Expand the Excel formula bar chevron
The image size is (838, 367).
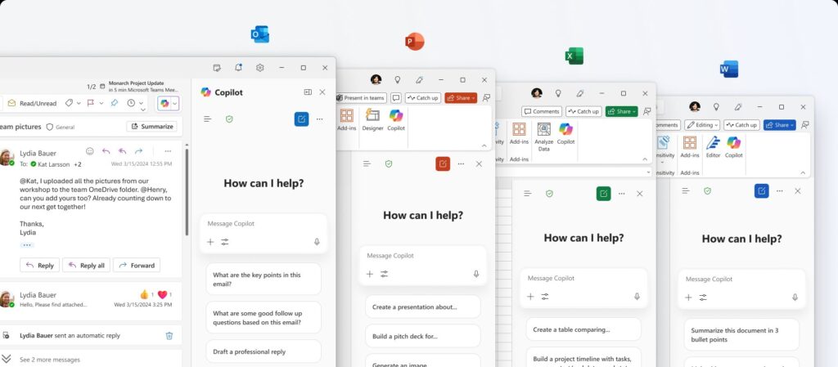click(x=648, y=172)
